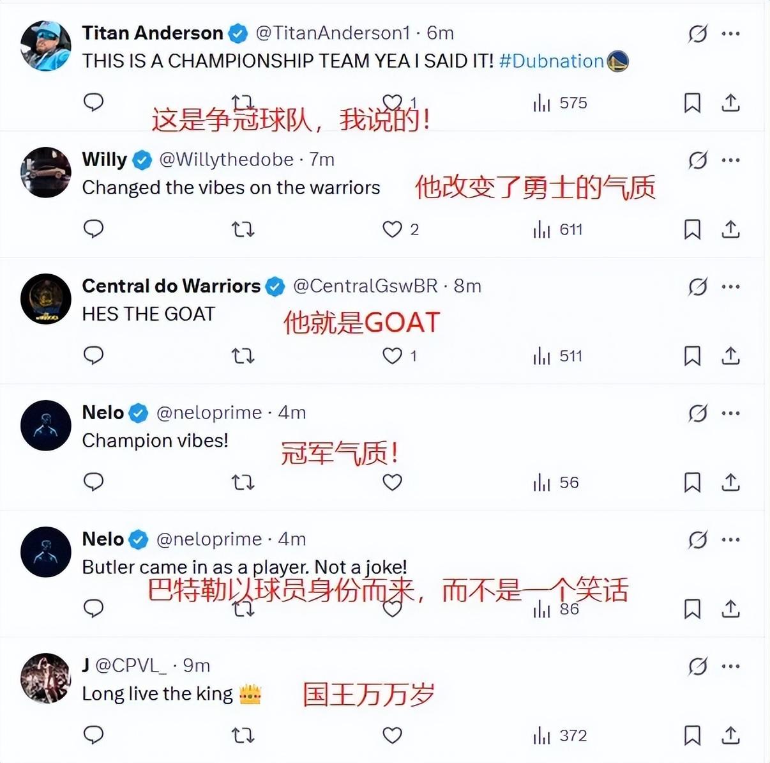Retweet Willy's vibes on the warriors post
770x763 pixels.
(x=243, y=229)
